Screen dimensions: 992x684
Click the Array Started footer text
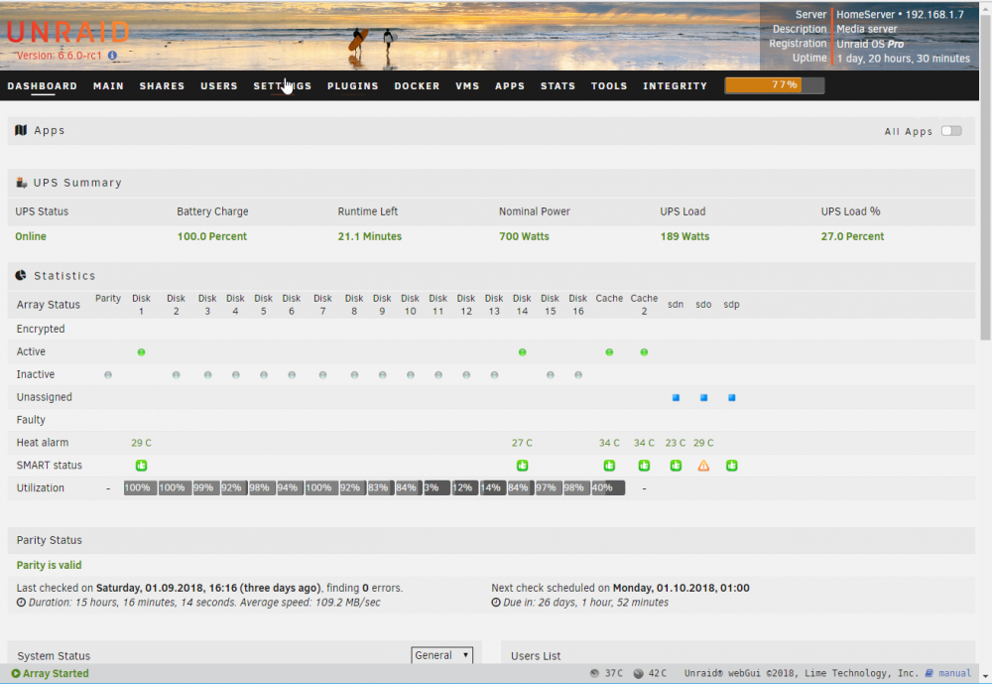pyautogui.click(x=56, y=673)
